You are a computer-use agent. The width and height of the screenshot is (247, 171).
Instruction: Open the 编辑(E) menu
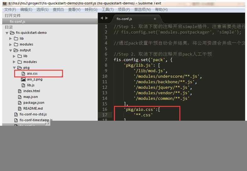pyautogui.click(x=26, y=10)
